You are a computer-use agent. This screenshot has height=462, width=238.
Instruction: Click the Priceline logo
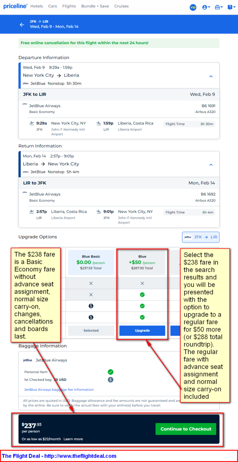(15, 6)
